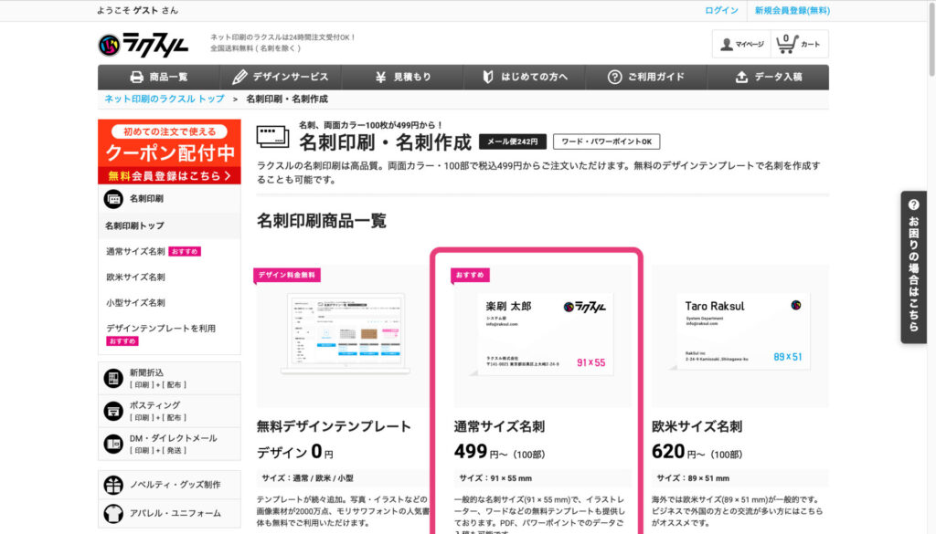Click クーポン配付中 coupon banner

(169, 152)
